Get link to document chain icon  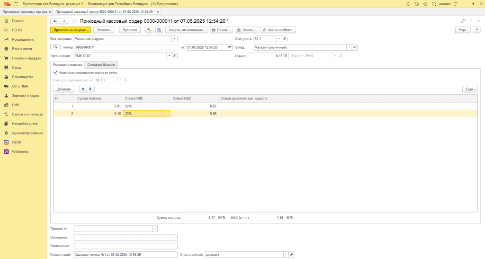(x=463, y=21)
